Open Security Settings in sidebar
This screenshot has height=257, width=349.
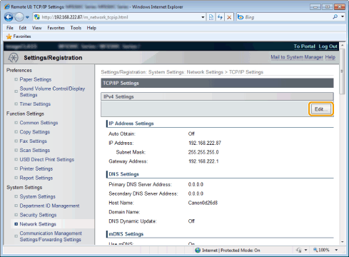coord(38,215)
